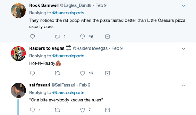Retweet Rock Samwell's Little Caesars tweet
This screenshot has height=115, width=196.
[x=58, y=36]
